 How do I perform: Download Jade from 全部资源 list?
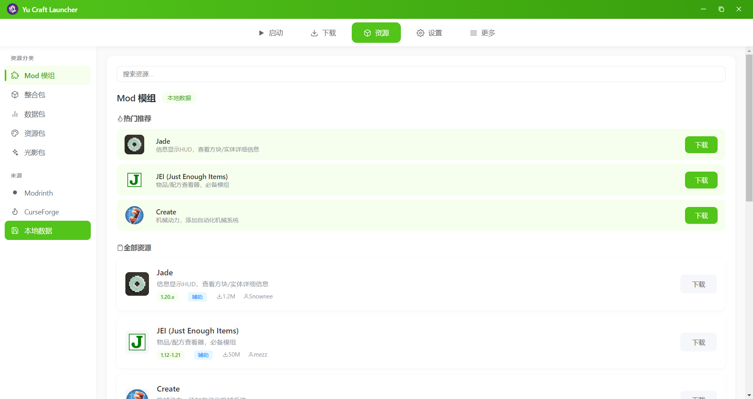point(698,284)
